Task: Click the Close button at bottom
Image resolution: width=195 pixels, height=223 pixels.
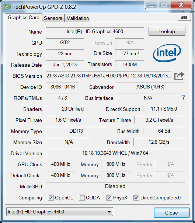Action: click(172, 213)
